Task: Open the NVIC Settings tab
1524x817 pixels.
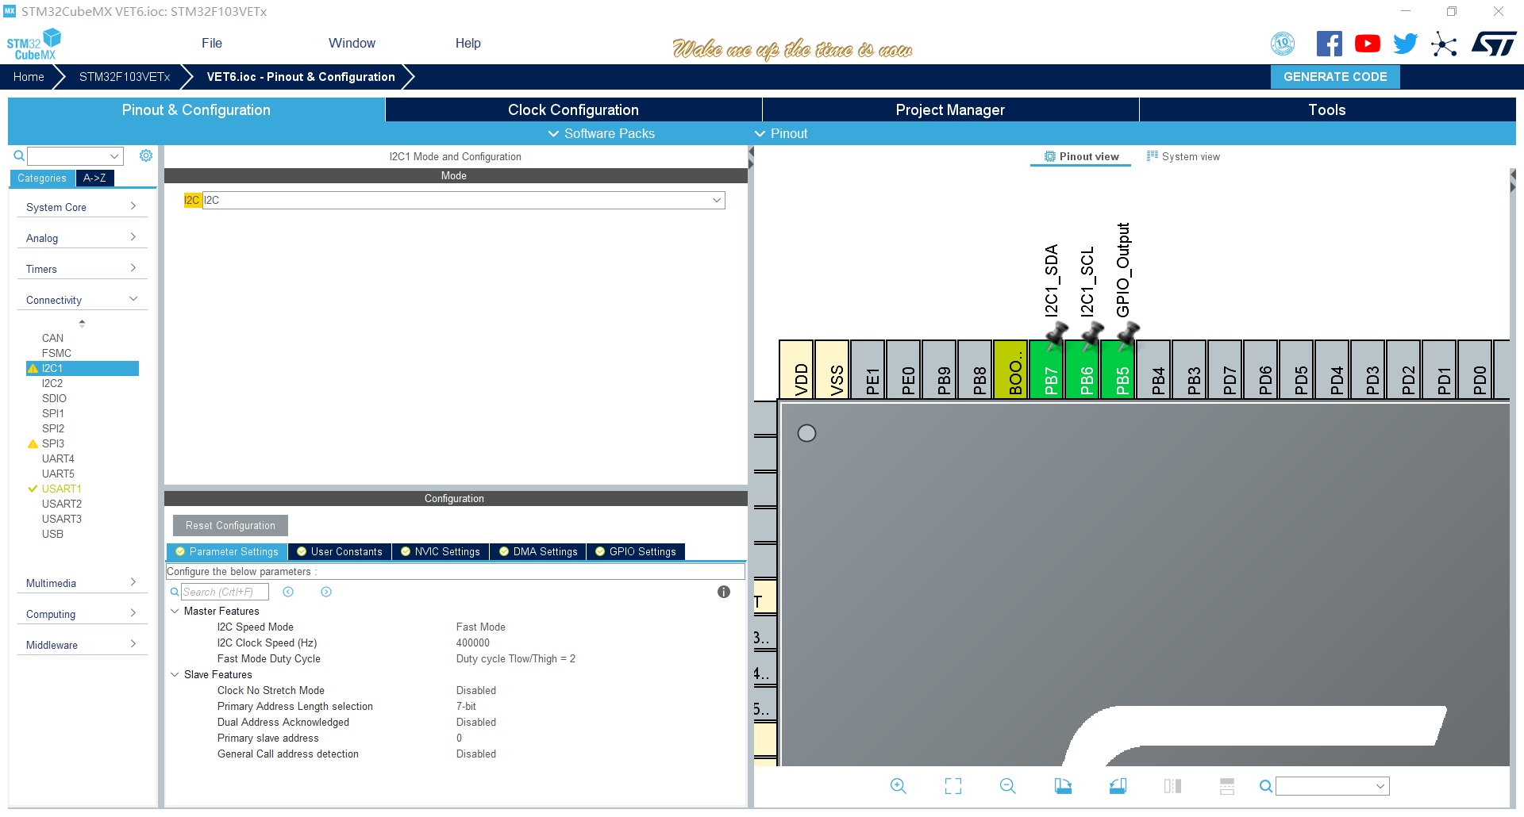Action: tap(441, 551)
